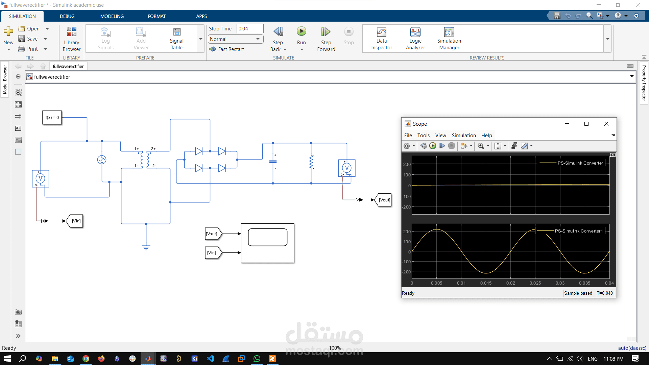Open the simulation mode Normal dropdown

pos(236,39)
